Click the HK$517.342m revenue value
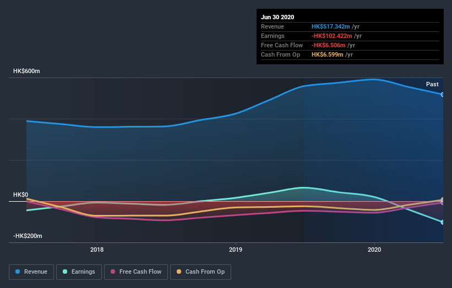The height and width of the screenshot is (288, 452). tap(331, 26)
